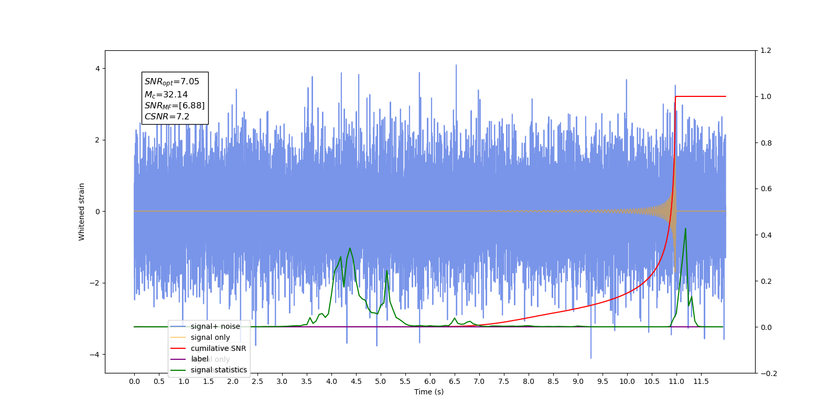Click the green signal statistics peak near 4.4 s
Viewport: 839px width, 419px height.
[x=350, y=248]
